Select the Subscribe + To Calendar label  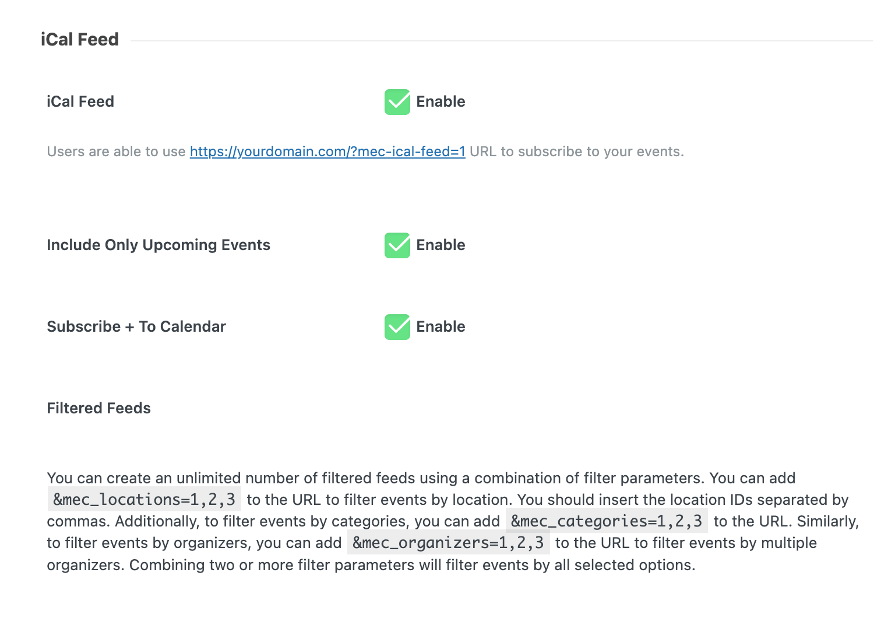click(x=136, y=326)
